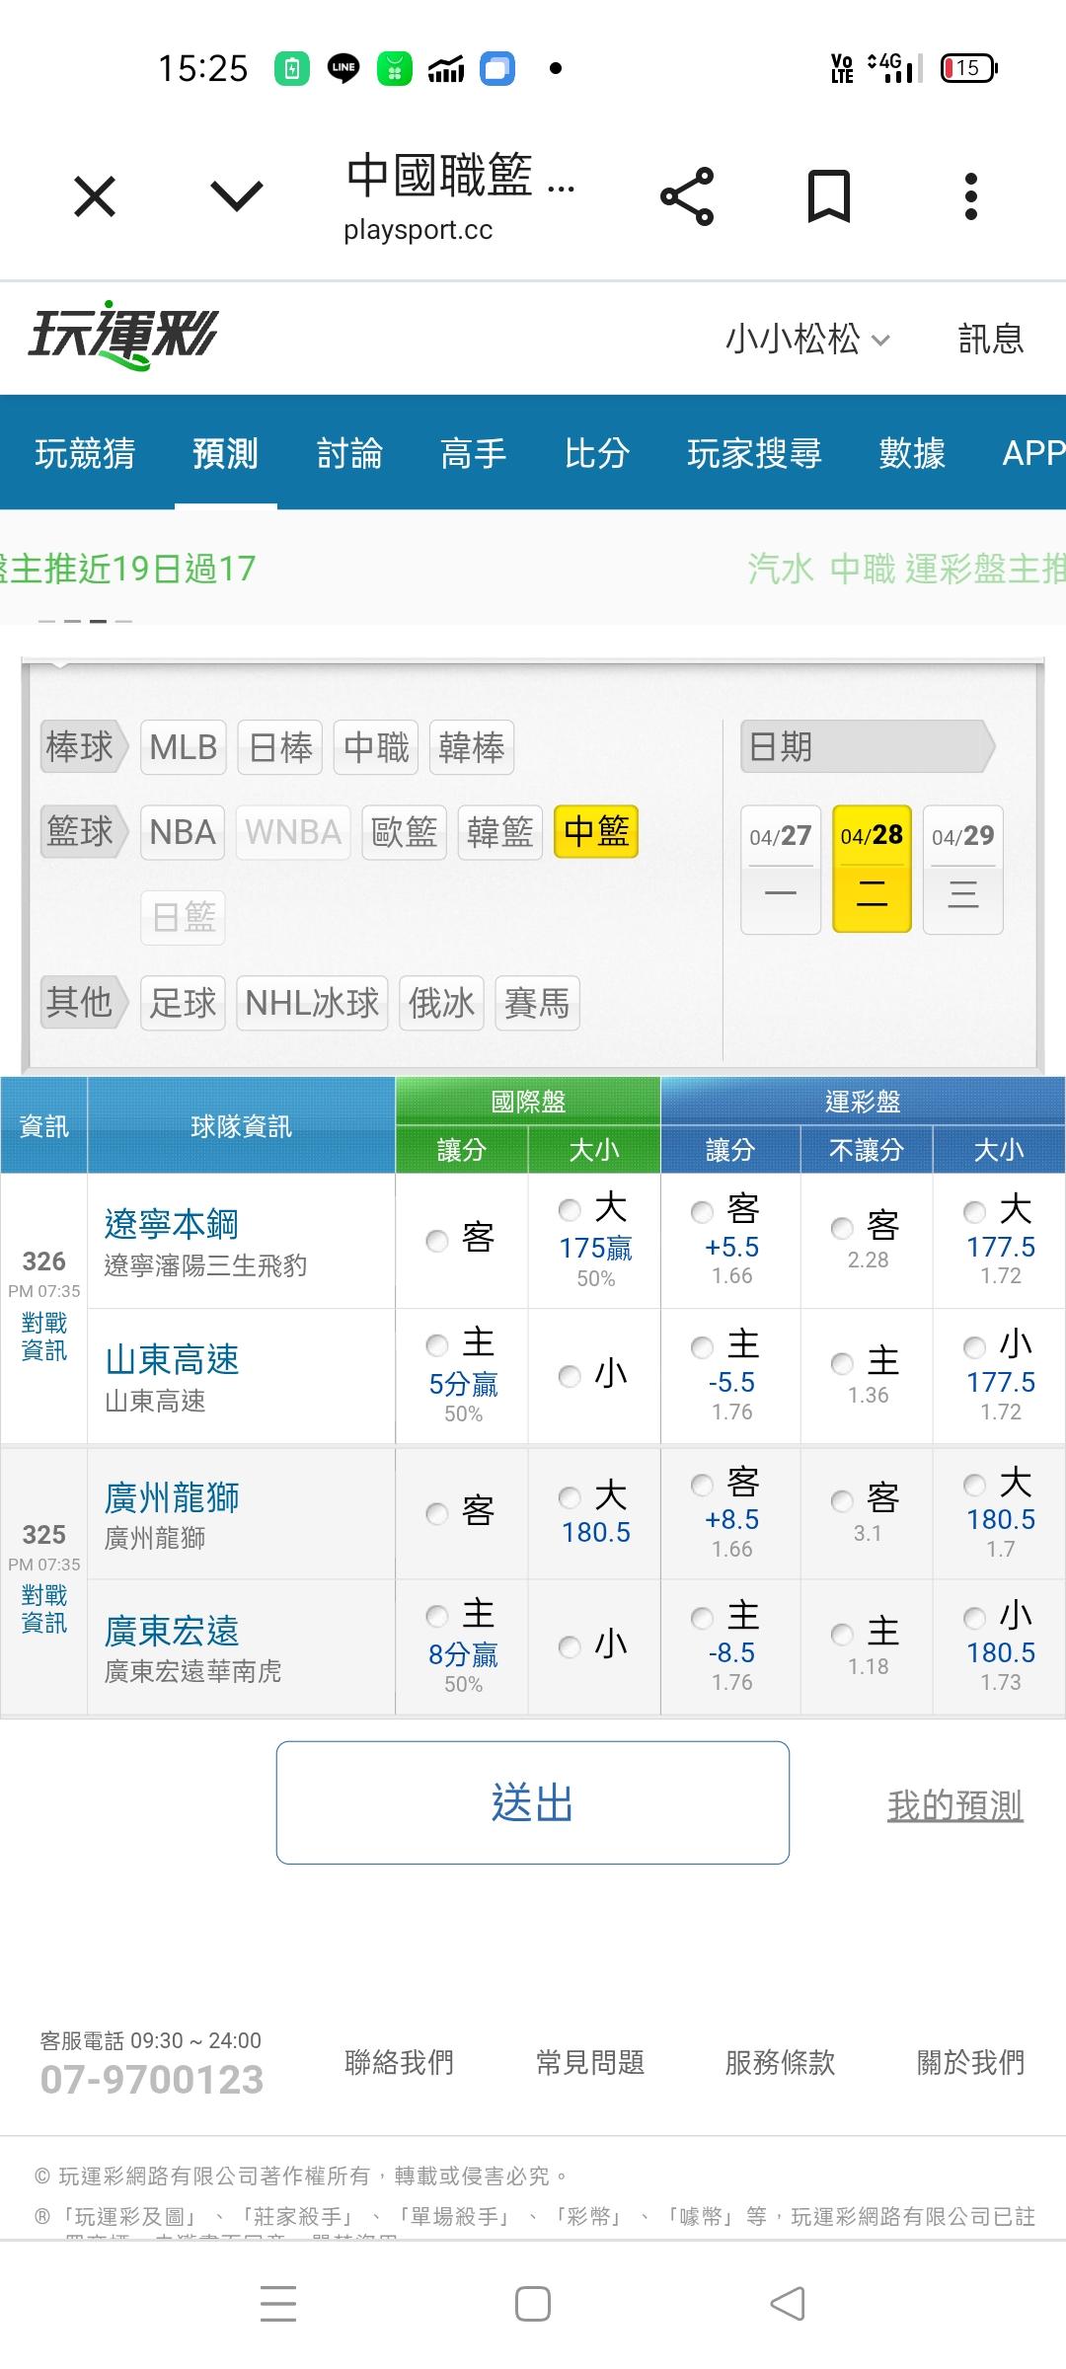Select 大 177.5 radio in 運彩盤 for game 326
This screenshot has width=1066, height=2369.
pyautogui.click(x=975, y=1211)
